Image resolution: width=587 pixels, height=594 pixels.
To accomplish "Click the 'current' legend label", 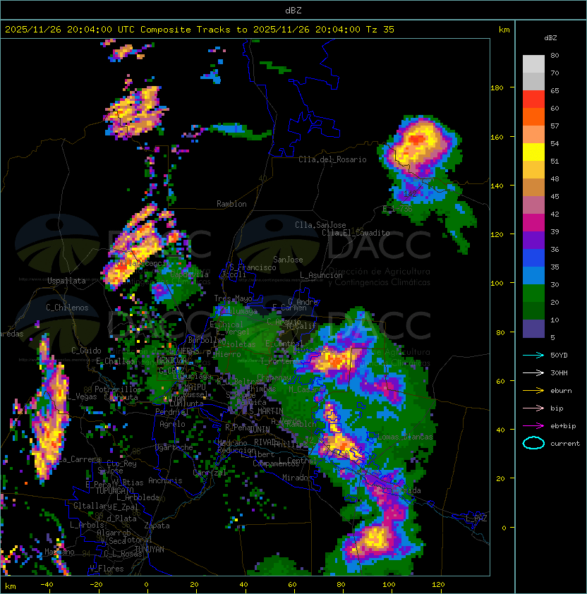I will click(x=565, y=444).
